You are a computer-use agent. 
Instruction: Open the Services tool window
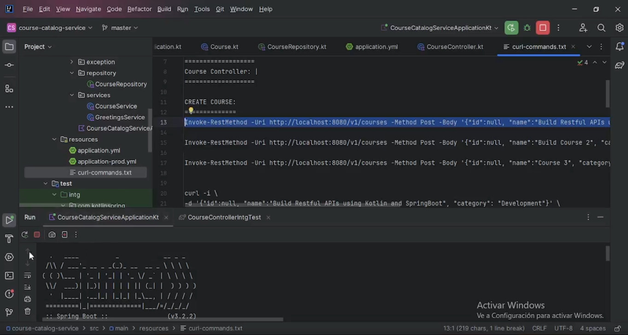(9, 257)
